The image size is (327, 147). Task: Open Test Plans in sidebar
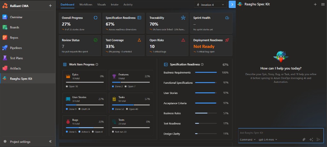coord(27,58)
